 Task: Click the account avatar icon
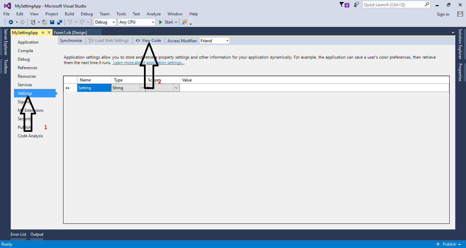pos(460,14)
